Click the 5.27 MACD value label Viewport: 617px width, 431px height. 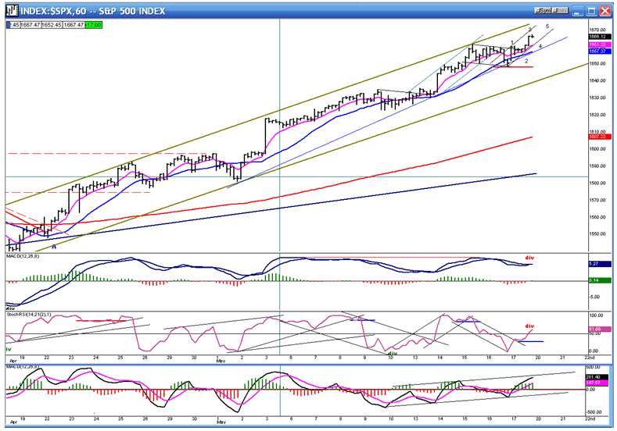point(600,264)
